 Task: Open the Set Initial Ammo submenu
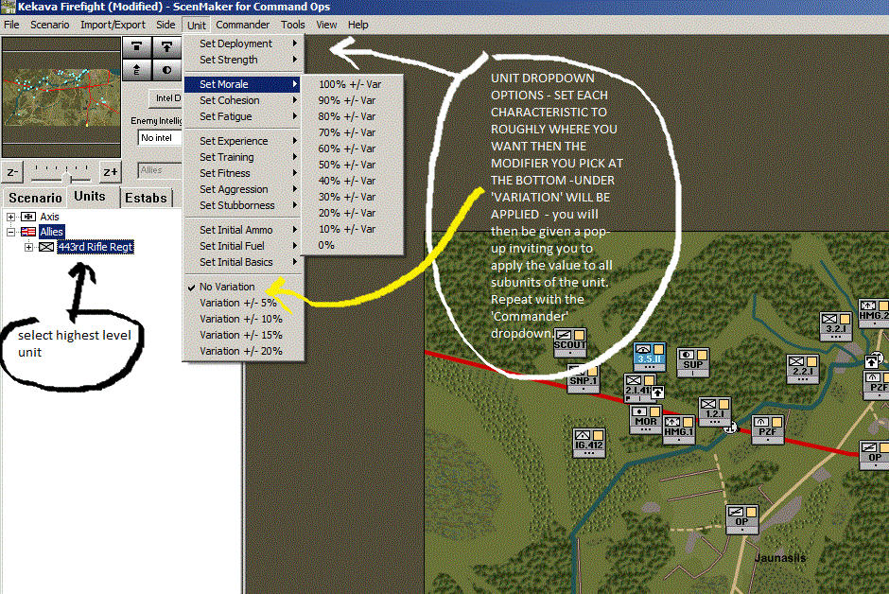[x=244, y=230]
